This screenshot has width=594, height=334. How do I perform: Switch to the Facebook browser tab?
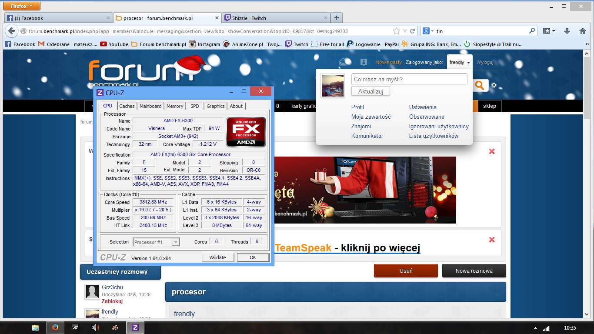point(59,18)
